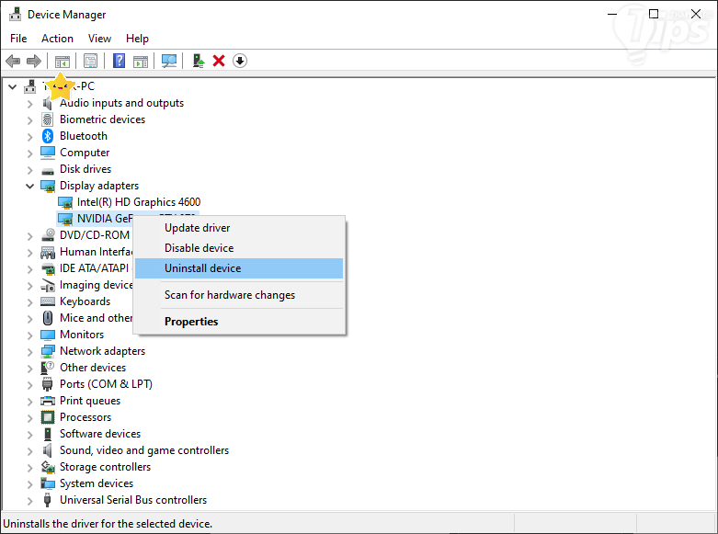Expand Sound, video and game controllers
Viewport: 718px width, 534px height.
click(x=29, y=451)
